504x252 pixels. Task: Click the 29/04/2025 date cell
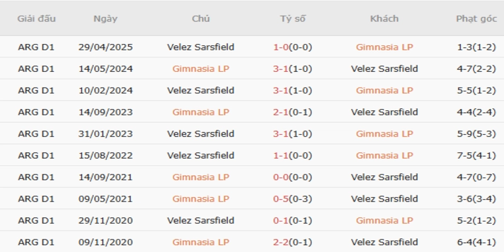click(105, 47)
